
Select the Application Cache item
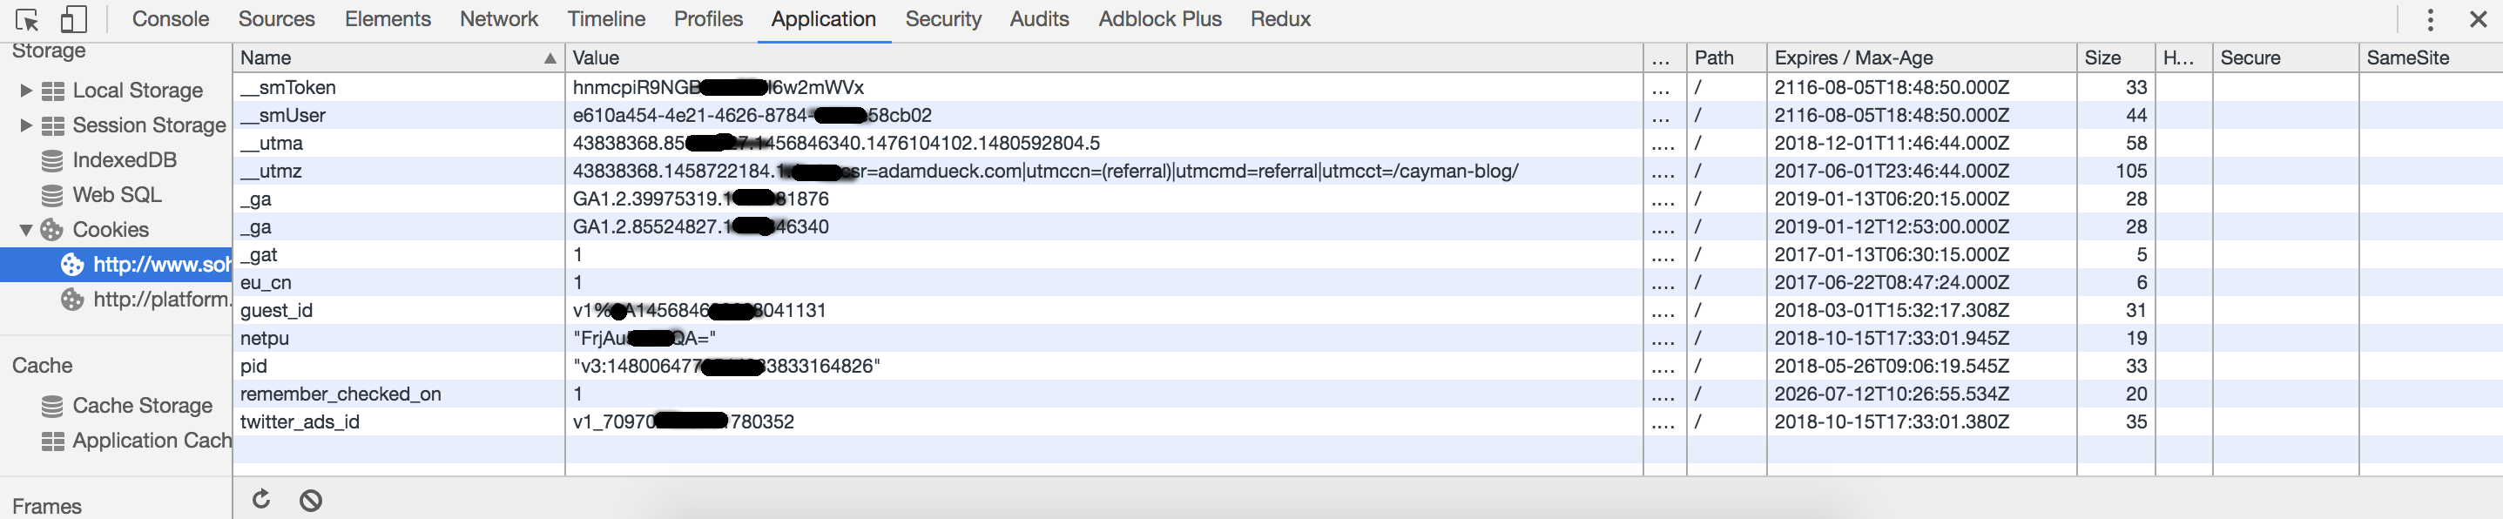[x=152, y=441]
